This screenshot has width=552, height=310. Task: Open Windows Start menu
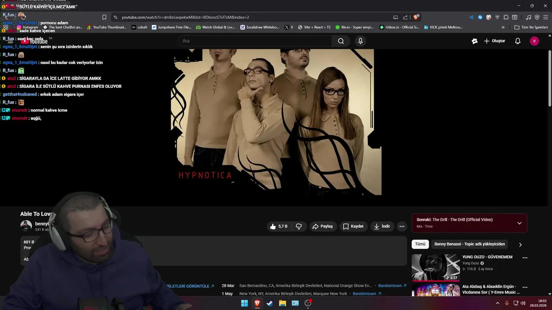tap(245, 303)
